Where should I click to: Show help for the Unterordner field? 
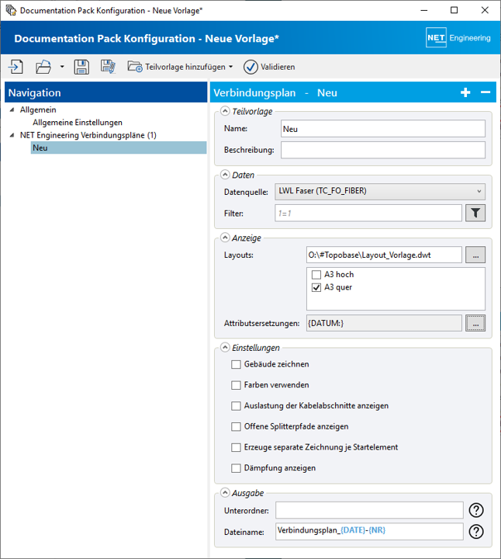click(476, 510)
